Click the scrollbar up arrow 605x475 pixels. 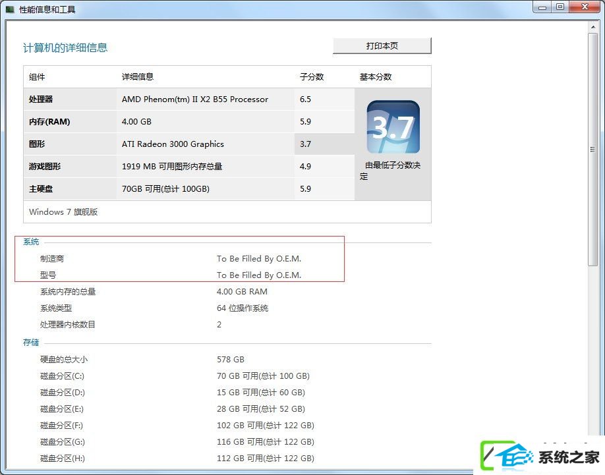(592, 27)
